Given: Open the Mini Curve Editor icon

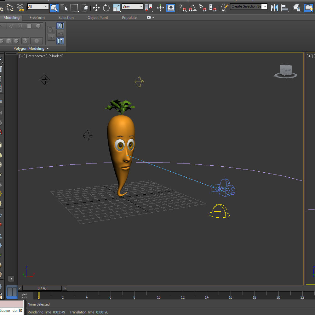Looking at the screenshot, I should (x=24, y=295).
